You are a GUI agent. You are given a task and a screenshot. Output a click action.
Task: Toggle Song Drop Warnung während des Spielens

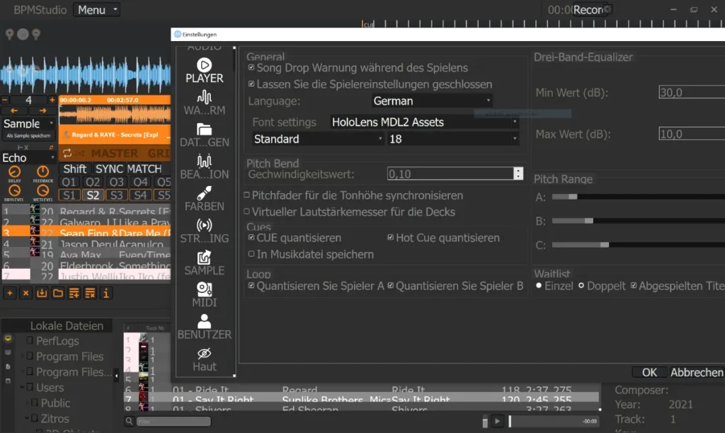[251, 67]
